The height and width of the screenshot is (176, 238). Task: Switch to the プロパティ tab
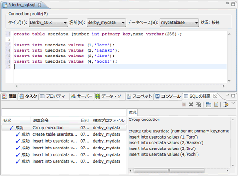[53, 96]
